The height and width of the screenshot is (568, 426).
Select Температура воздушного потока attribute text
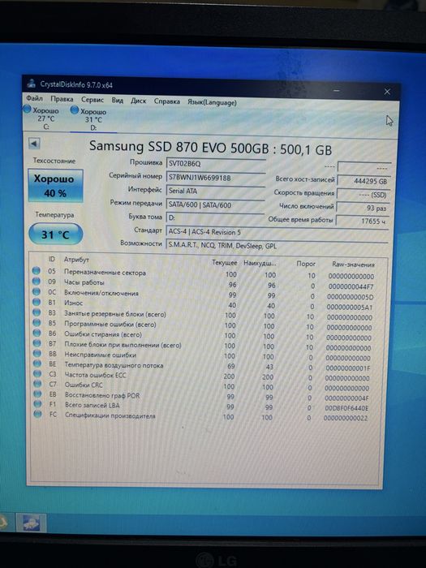click(x=114, y=365)
